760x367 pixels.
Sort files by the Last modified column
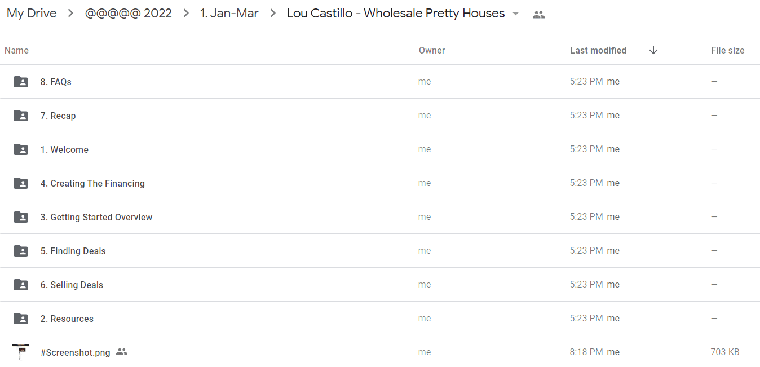tap(598, 50)
